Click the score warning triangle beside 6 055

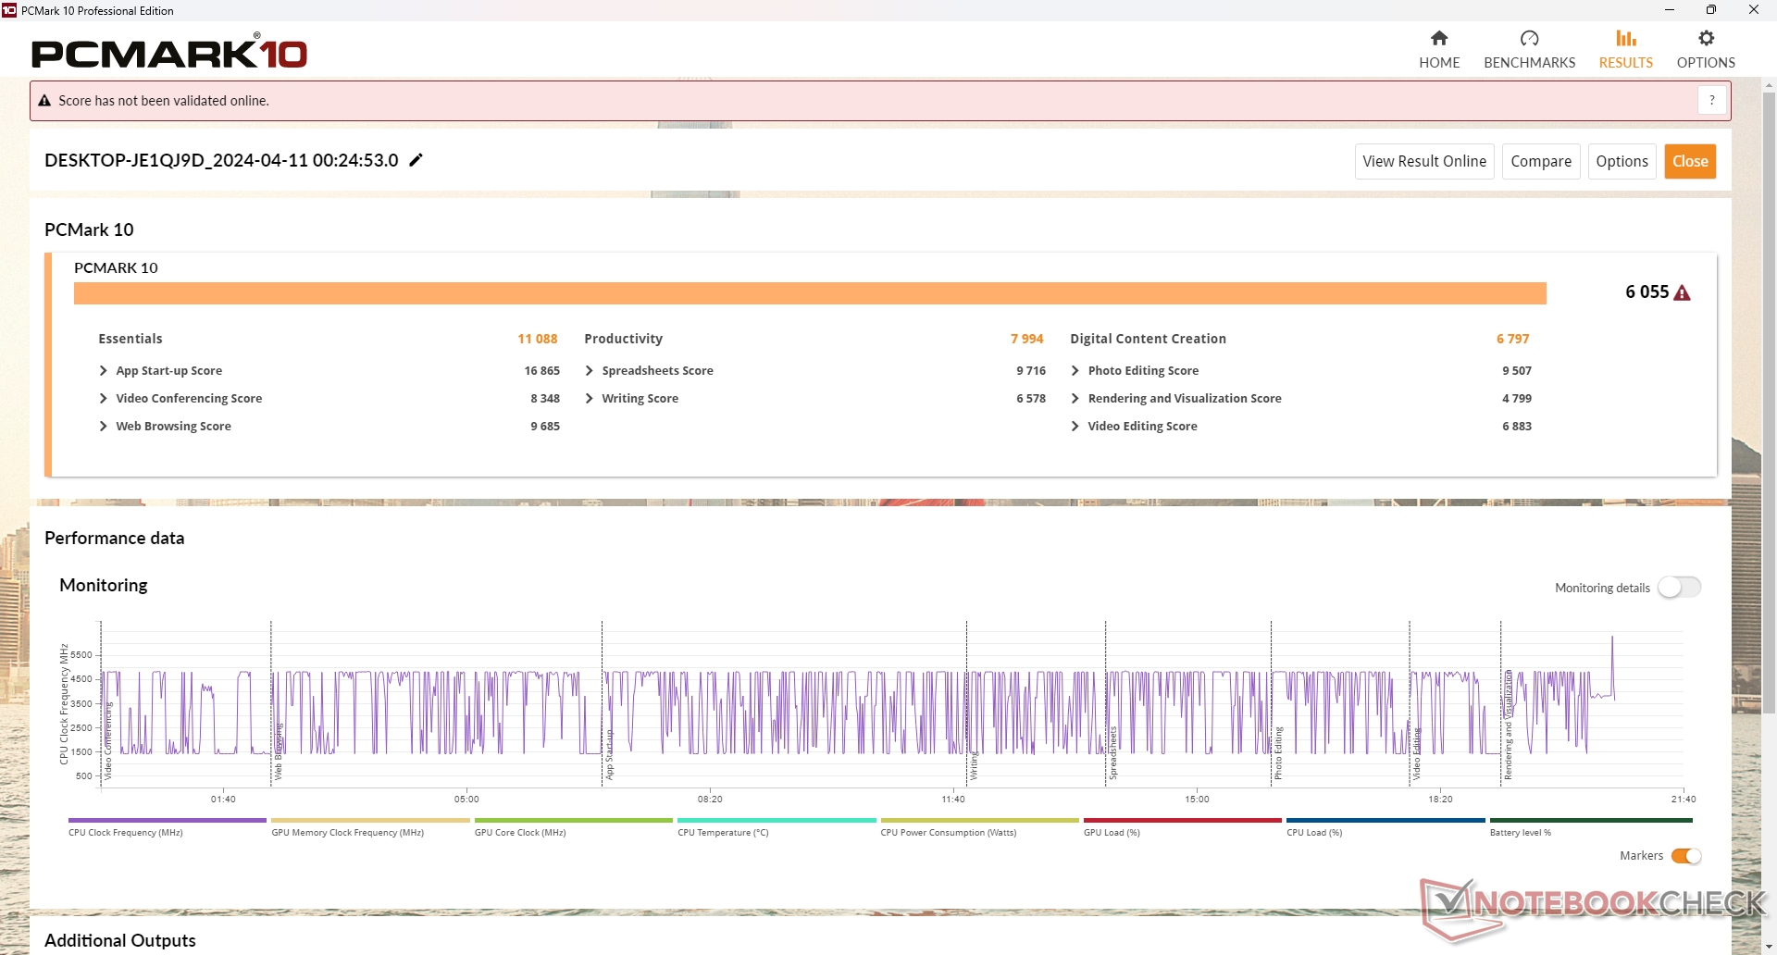tap(1683, 292)
